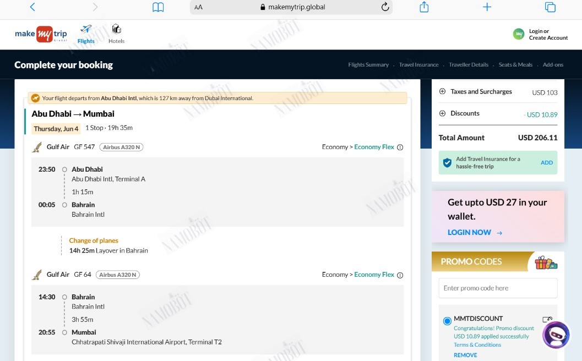Viewport: 582px width, 361px height.
Task: Click the info icon beside Economy Flex for GF 64
Action: (x=400, y=275)
